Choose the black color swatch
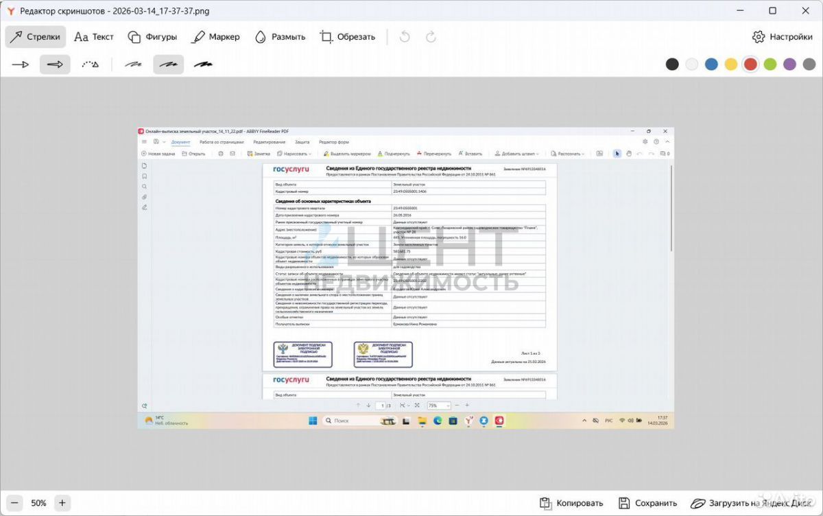This screenshot has height=516, width=823. click(672, 64)
